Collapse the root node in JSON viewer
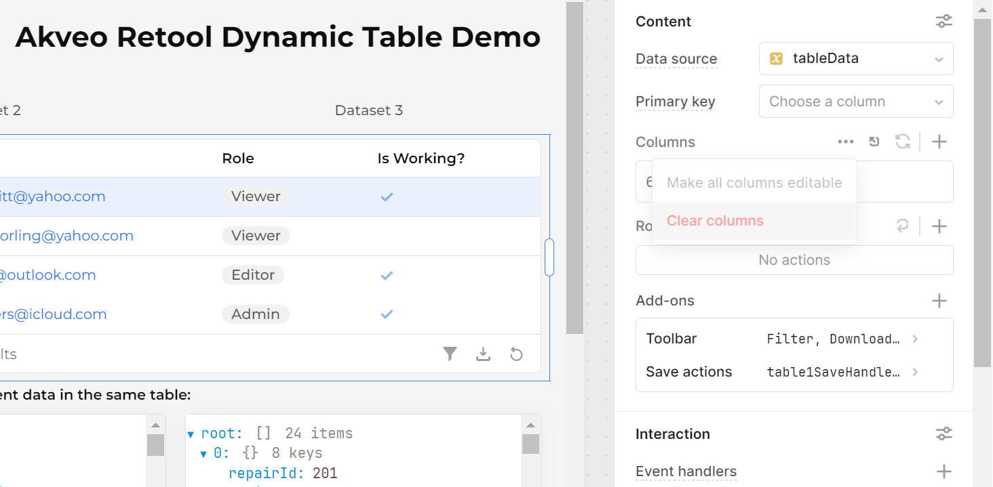The height and width of the screenshot is (487, 993). 191,433
